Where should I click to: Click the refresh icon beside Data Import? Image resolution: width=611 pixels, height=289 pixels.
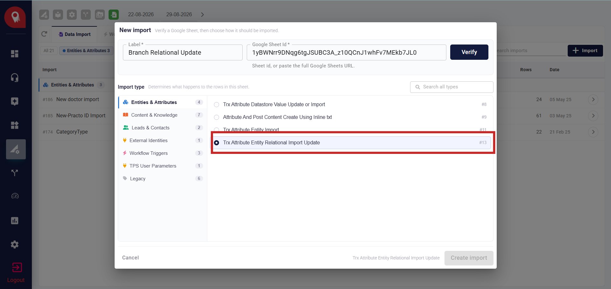(44, 34)
